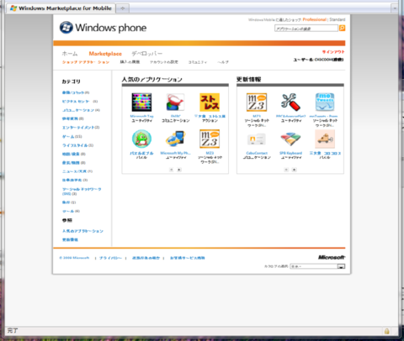Image resolution: width=404 pixels, height=341 pixels.
Task: Choose the Standard shop link
Action: coord(338,19)
